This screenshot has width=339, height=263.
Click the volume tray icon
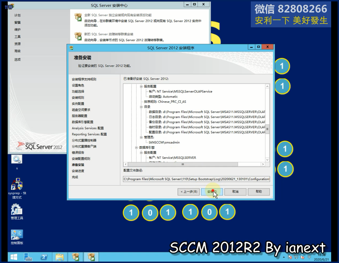point(302,257)
